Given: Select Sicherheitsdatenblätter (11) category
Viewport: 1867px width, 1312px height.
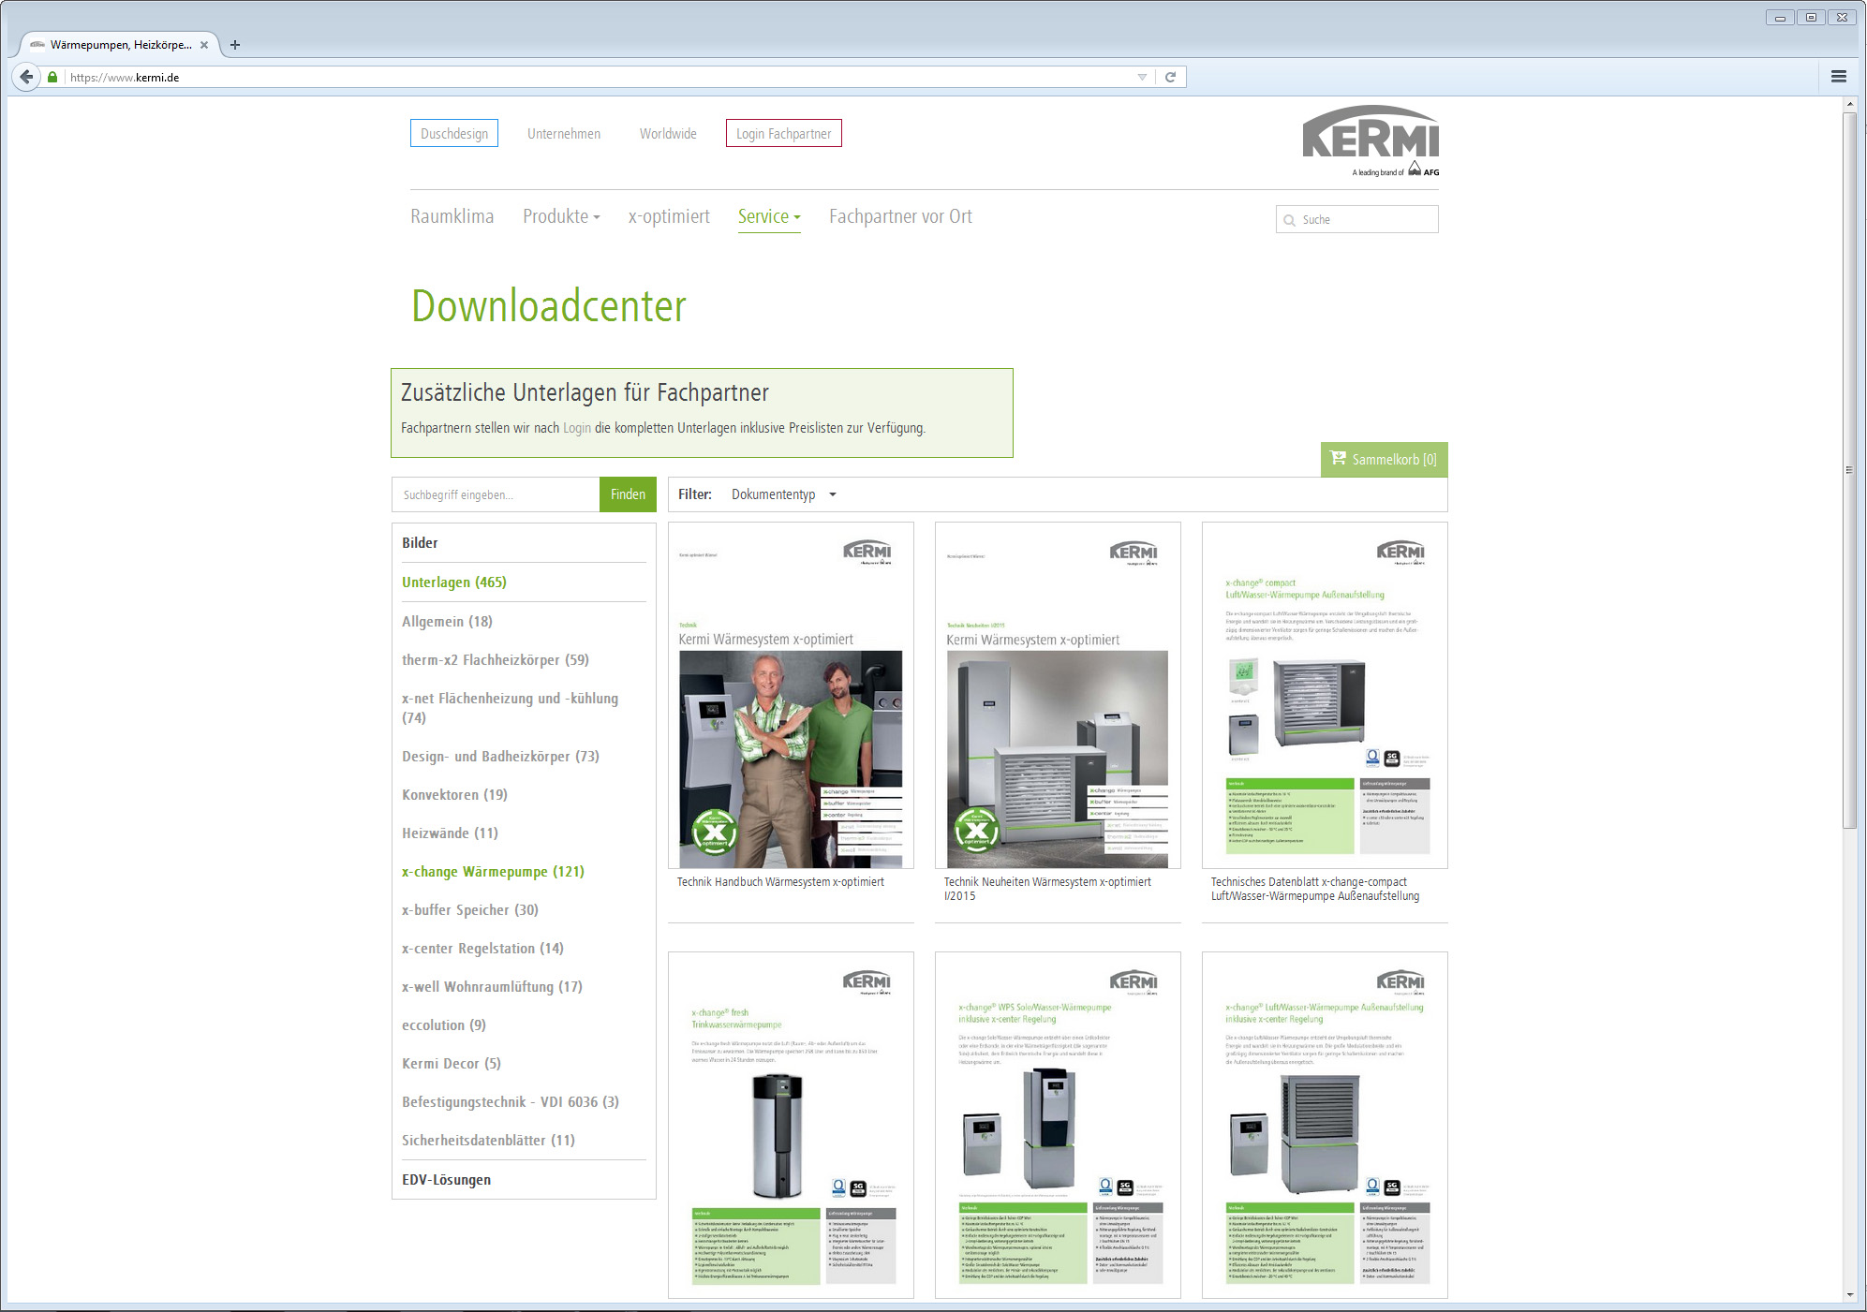Looking at the screenshot, I should pyautogui.click(x=488, y=1141).
